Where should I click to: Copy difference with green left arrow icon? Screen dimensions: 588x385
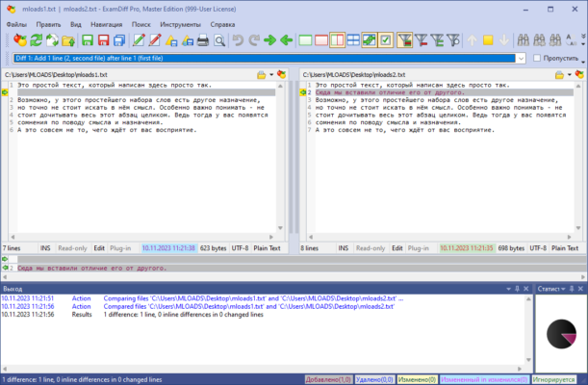286,40
